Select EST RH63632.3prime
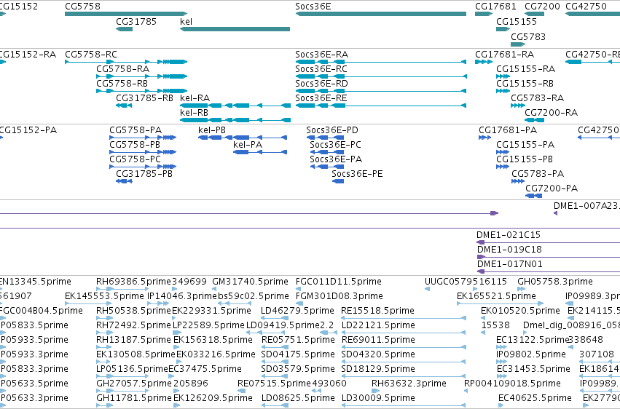The image size is (620, 409). point(376,392)
